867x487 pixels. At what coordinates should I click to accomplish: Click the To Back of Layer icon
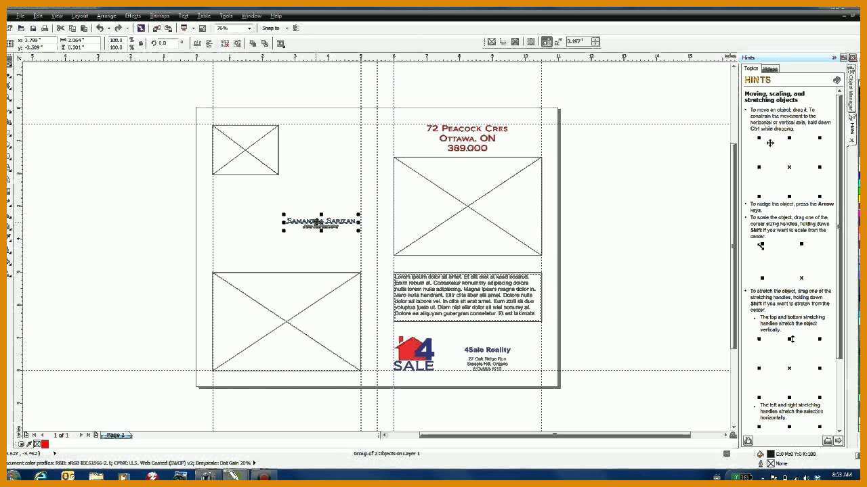[264, 43]
